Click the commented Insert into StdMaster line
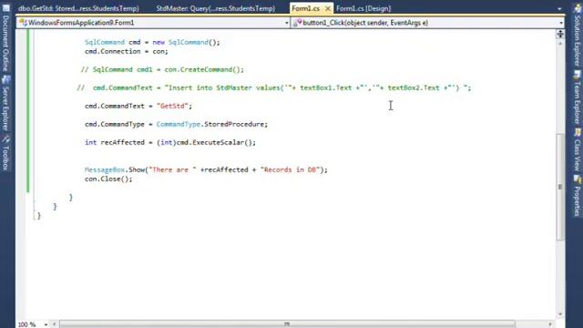 [274, 87]
